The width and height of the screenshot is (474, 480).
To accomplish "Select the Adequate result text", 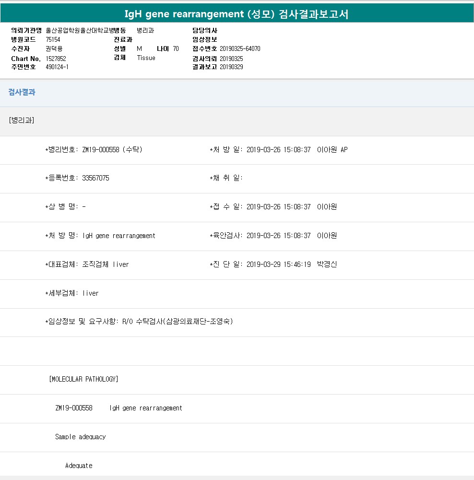I will pos(79,466).
